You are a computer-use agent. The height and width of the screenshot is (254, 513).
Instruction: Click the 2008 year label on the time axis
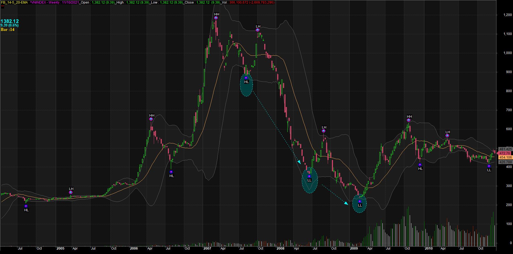[x=280, y=248]
